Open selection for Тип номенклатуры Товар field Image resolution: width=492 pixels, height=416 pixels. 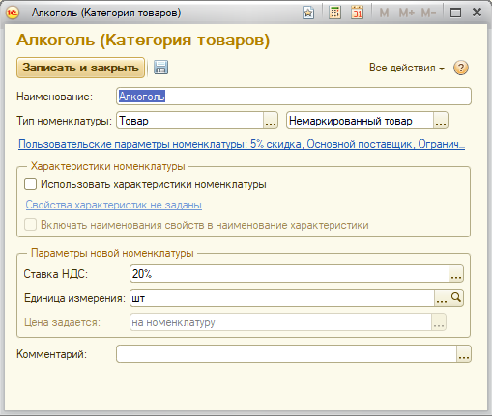click(271, 121)
